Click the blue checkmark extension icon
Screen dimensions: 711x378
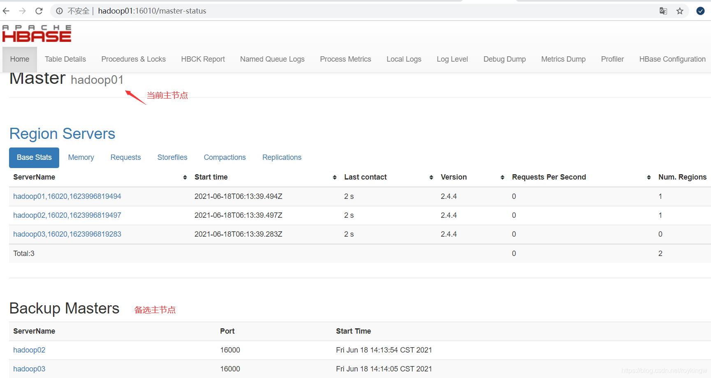tap(701, 11)
